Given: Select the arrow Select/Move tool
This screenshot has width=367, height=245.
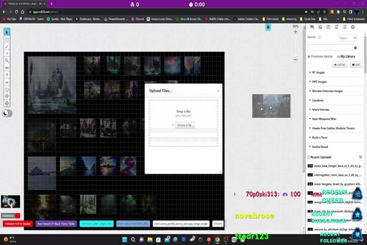Looking at the screenshot, I should click(x=7, y=32).
